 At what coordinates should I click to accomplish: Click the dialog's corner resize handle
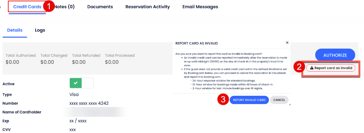tap(290, 104)
